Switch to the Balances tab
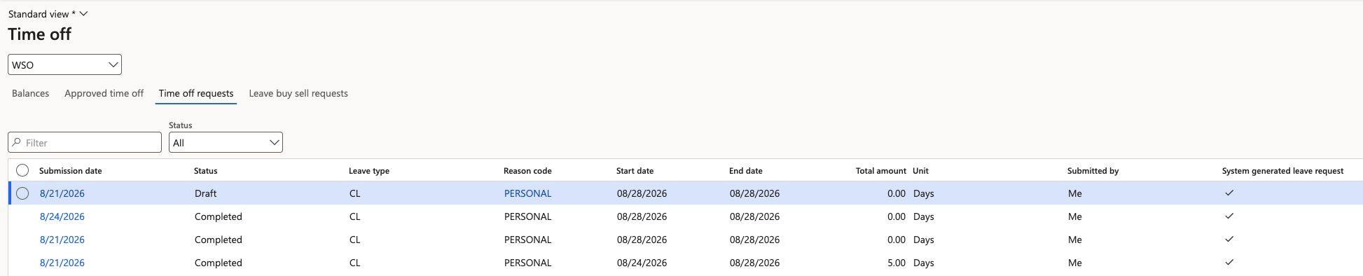 coord(31,93)
